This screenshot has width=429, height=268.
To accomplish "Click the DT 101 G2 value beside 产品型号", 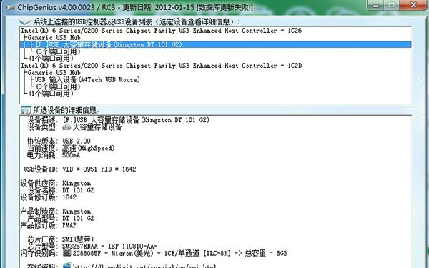I will tap(78, 218).
